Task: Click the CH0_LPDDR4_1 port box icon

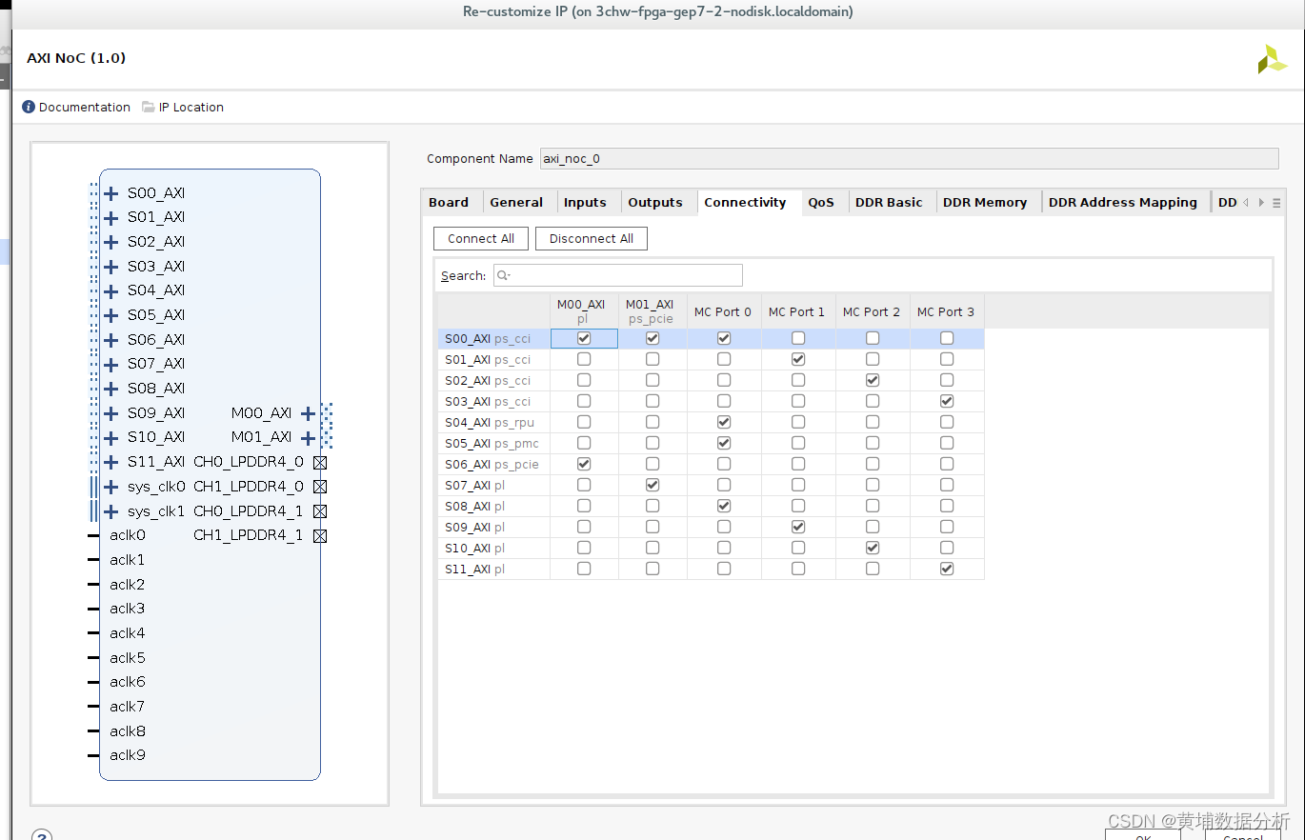Action: 320,511
